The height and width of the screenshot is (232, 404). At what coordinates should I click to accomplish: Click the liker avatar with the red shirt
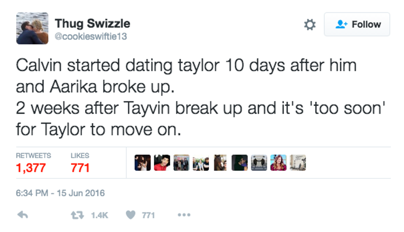point(162,163)
